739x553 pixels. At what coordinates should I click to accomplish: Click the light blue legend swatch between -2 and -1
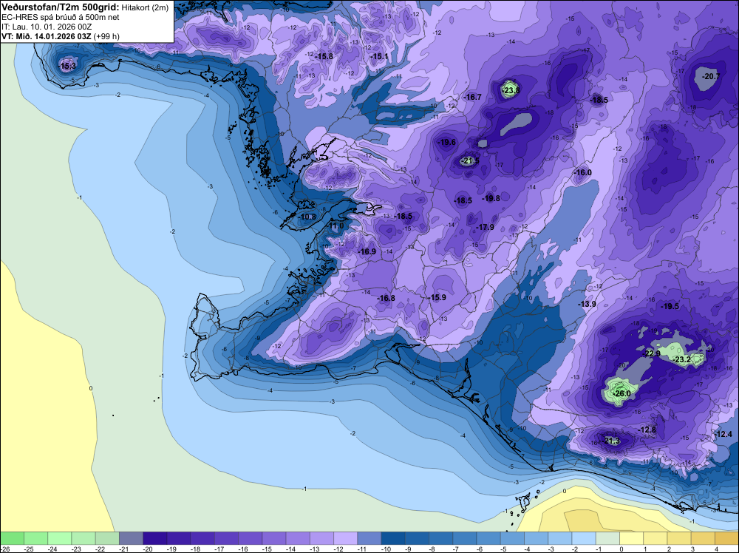tap(584, 538)
